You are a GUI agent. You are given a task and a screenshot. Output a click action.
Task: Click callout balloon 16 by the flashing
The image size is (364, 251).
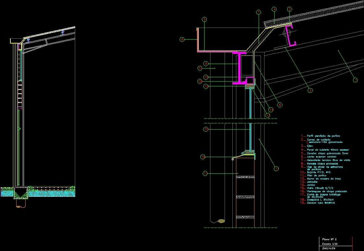tap(203, 157)
